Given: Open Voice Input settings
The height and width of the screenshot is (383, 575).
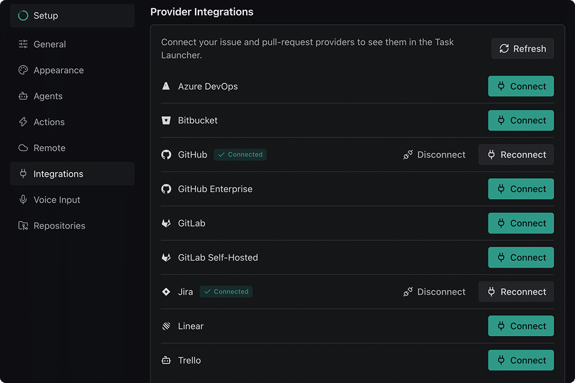Looking at the screenshot, I should pos(72,200).
